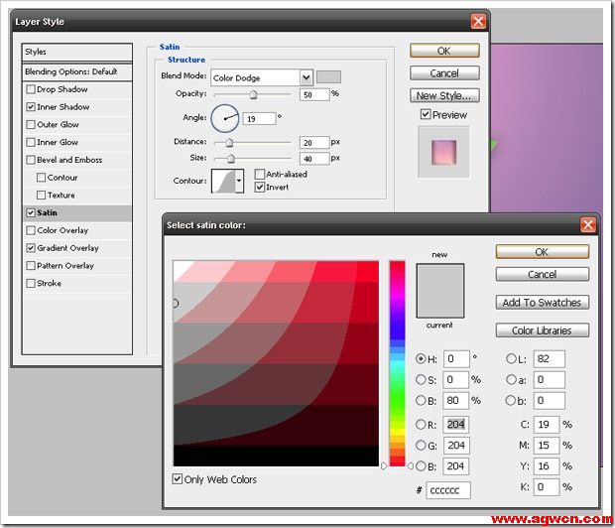Enable the Drop Shadow checkbox

point(31,89)
